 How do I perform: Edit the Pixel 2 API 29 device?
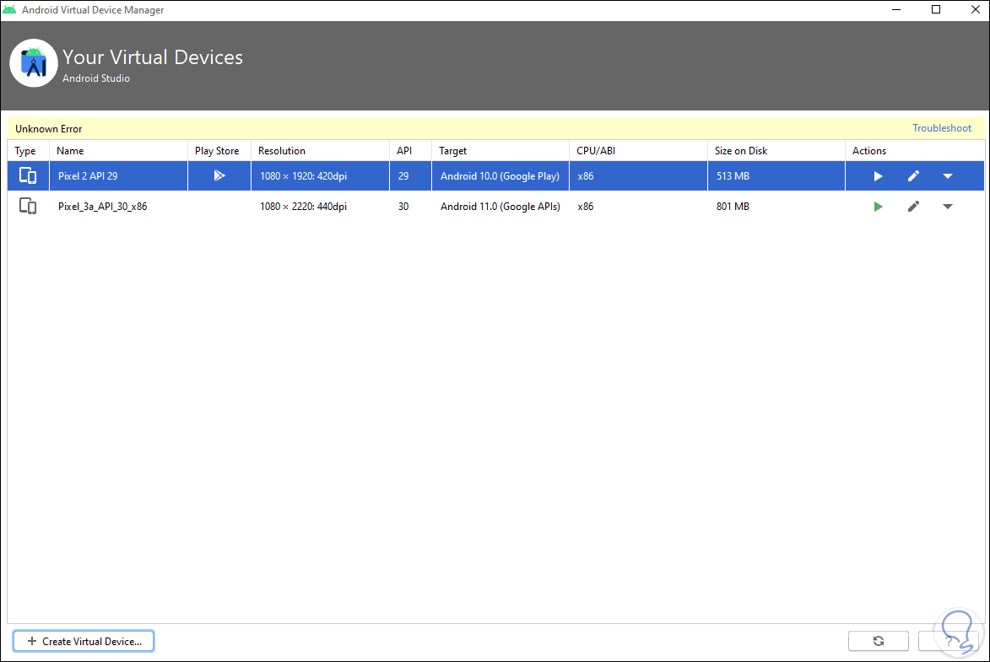(x=913, y=176)
